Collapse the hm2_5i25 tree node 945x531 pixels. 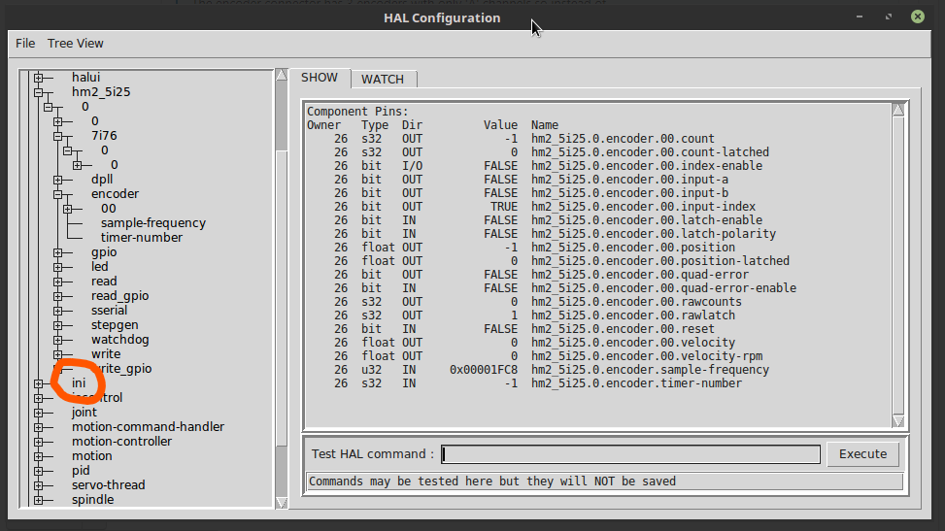coord(39,92)
